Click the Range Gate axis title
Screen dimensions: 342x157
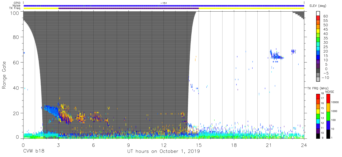tap(4, 75)
